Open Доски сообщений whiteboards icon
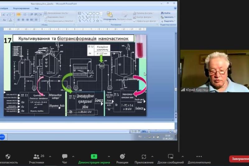Screen dimensions: 249x166 pyautogui.click(x=171, y=156)
